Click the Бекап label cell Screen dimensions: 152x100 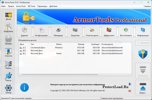59,53
